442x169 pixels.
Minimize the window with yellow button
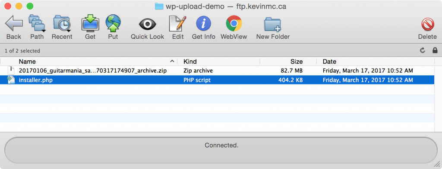[19, 6]
